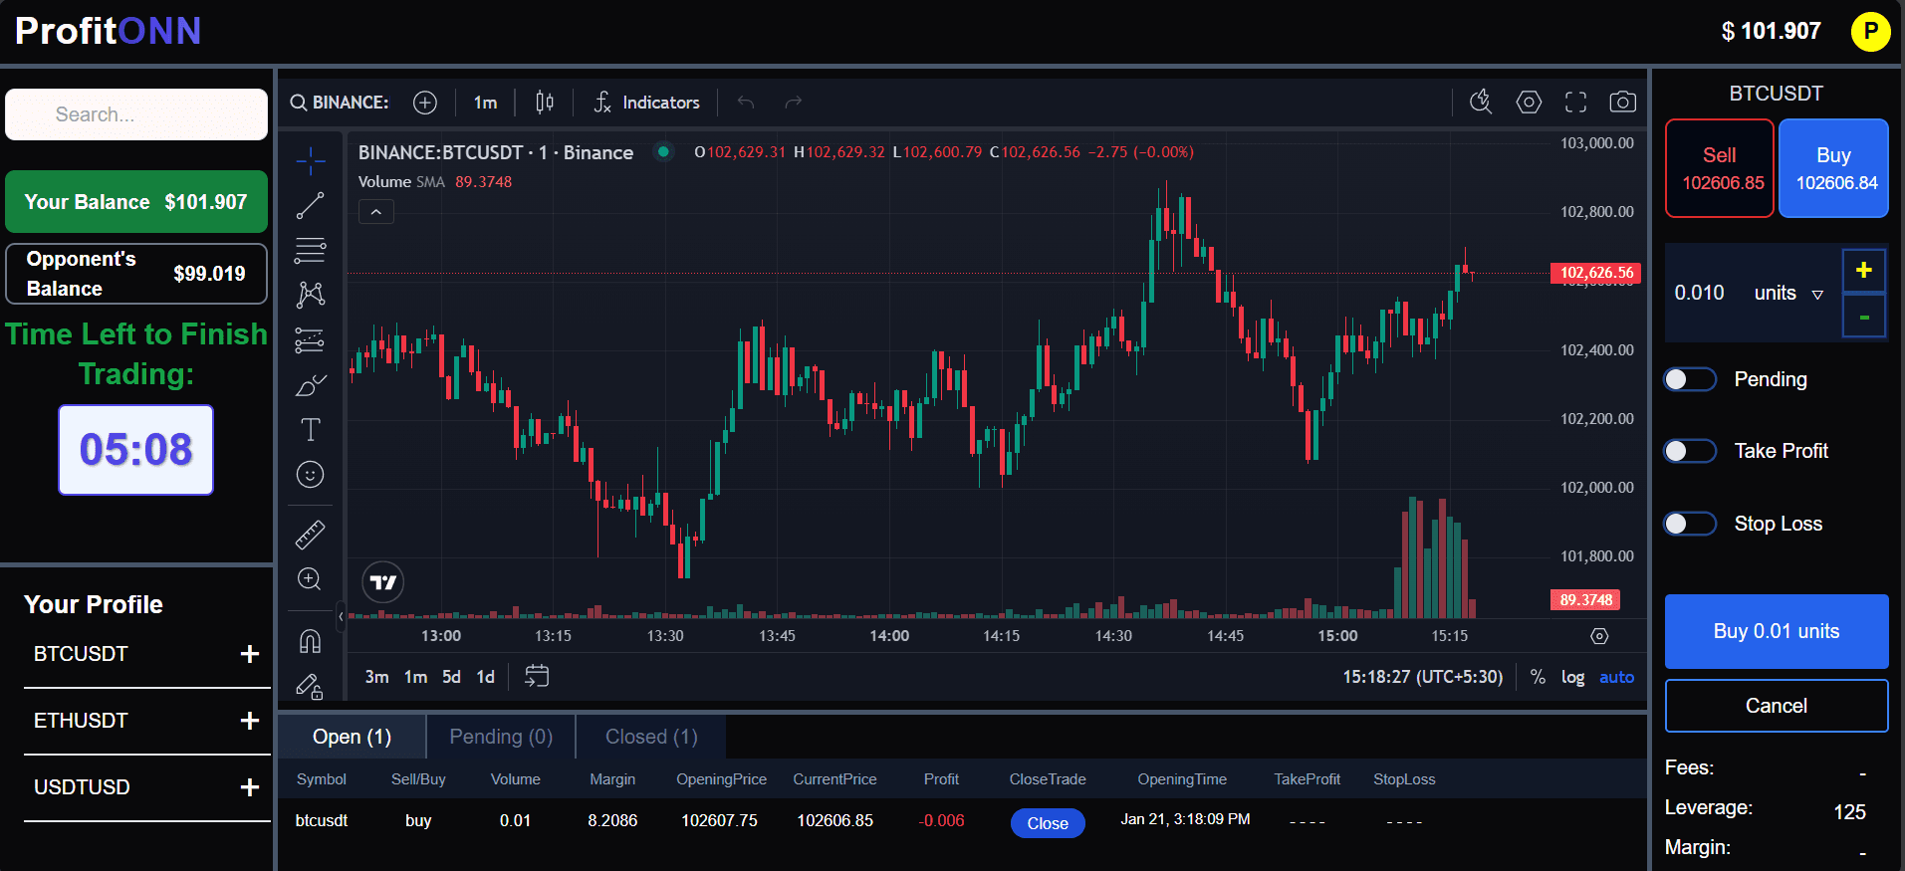Select the 1d date range
The image size is (1905, 871).
click(x=485, y=677)
